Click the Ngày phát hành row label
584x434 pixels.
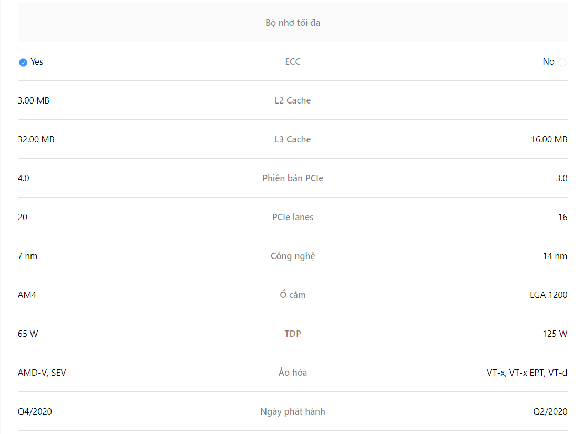(293, 411)
